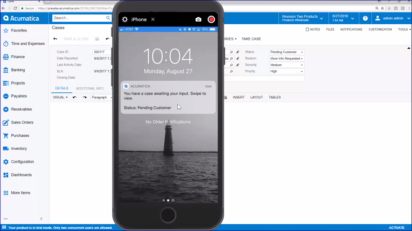Collapse the case summary panel arrow
Image resolution: width=412 pixels, height=231 pixels.
(x=409, y=48)
